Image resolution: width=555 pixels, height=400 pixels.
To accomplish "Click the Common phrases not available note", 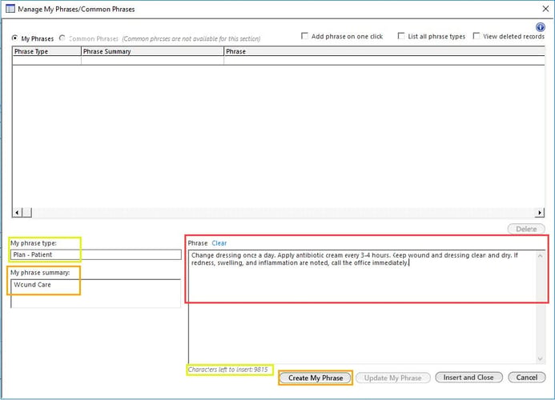I will [191, 38].
